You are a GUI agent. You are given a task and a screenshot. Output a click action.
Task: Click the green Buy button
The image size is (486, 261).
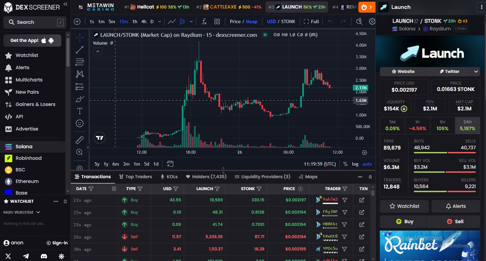pos(405,221)
